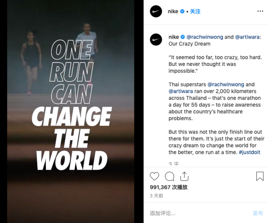Open @artiwara mention in first caption line
Viewport: 268px width, 223px height.
tap(247, 37)
